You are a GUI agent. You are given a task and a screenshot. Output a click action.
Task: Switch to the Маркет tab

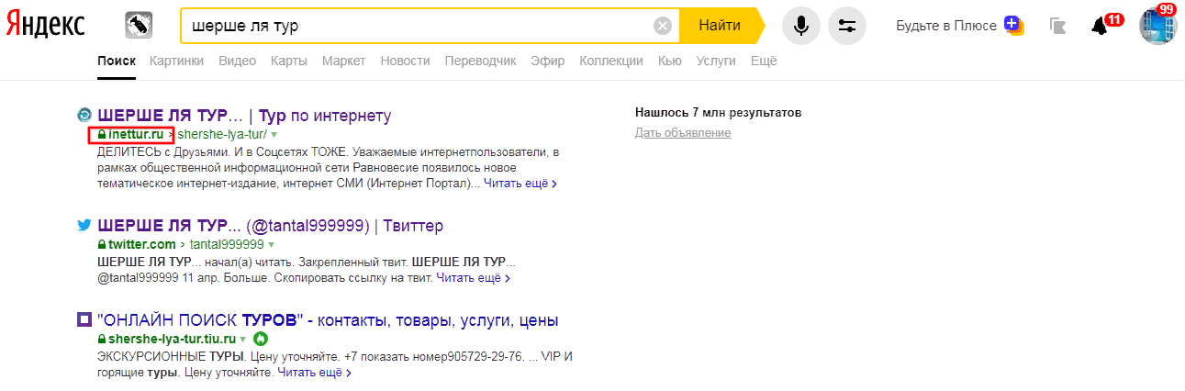click(344, 61)
